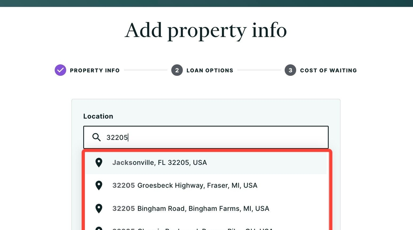Click the pin icon beside Bingham Road
The width and height of the screenshot is (413, 230).
[x=99, y=208]
